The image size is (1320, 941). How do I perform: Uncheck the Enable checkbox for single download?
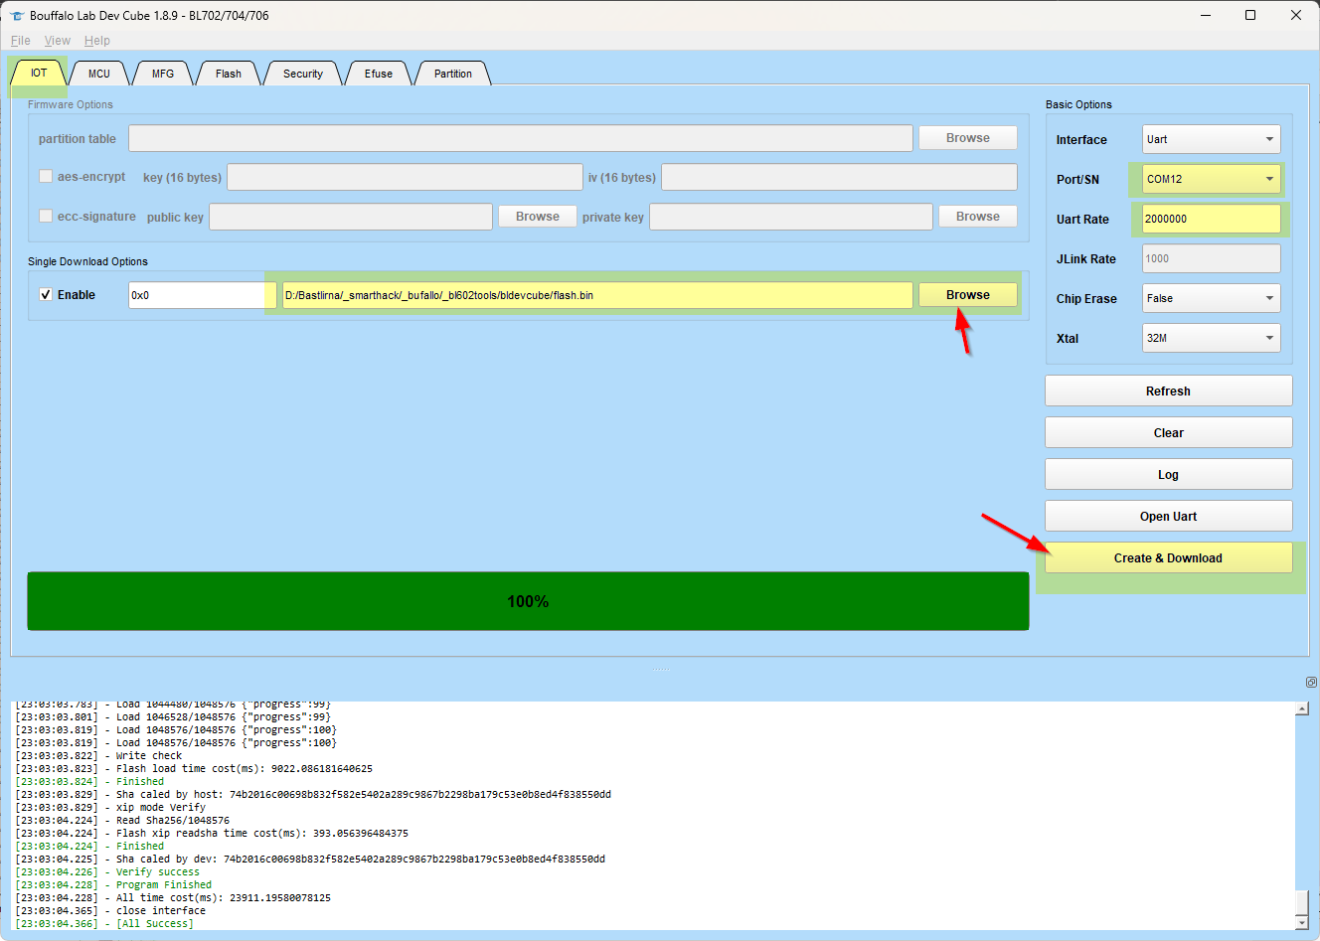pyautogui.click(x=46, y=294)
